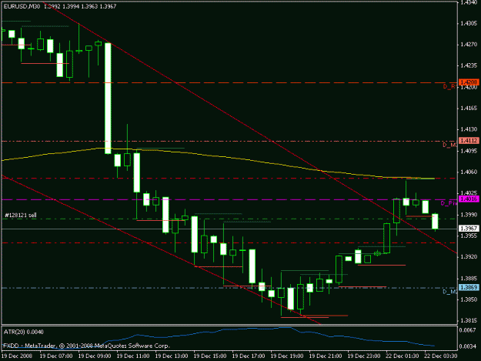The width and height of the screenshot is (481, 361).
Task: Click the magenta 1.4016 pivot price tag
Action: pos(469,199)
